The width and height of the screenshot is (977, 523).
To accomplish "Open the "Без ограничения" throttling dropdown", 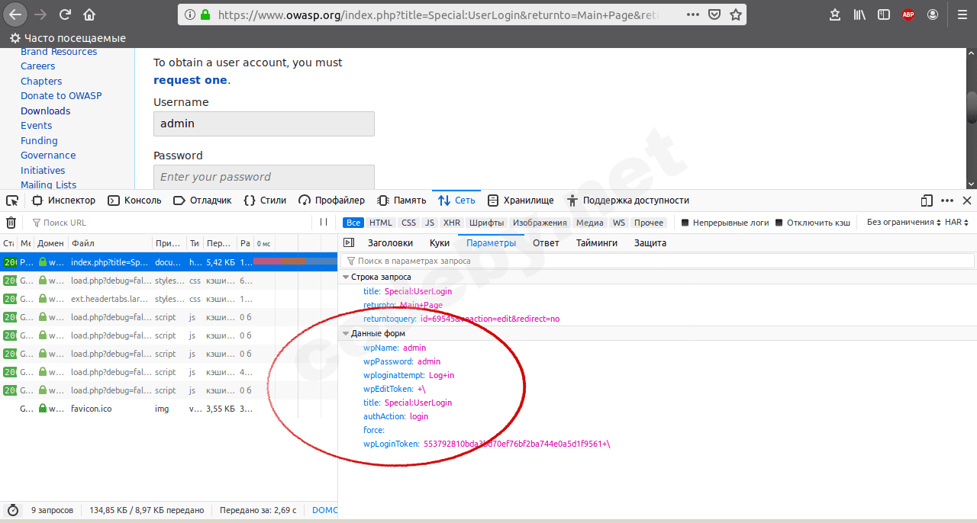I will 901,223.
